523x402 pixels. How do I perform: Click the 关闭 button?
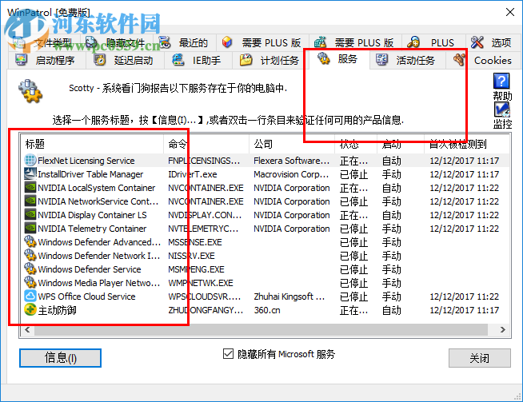(x=479, y=358)
